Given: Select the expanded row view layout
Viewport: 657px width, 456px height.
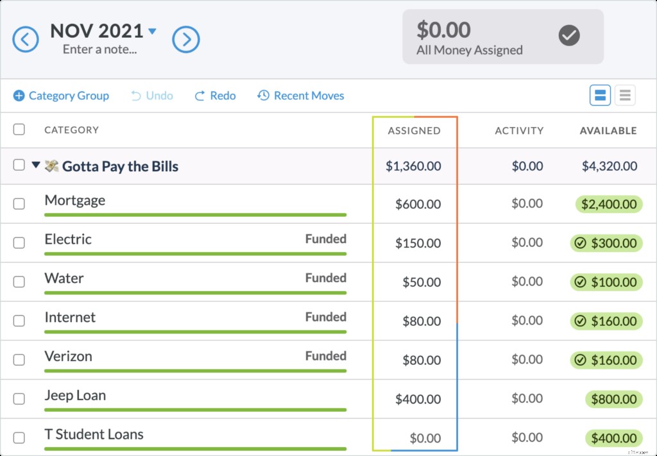Looking at the screenshot, I should [599, 94].
